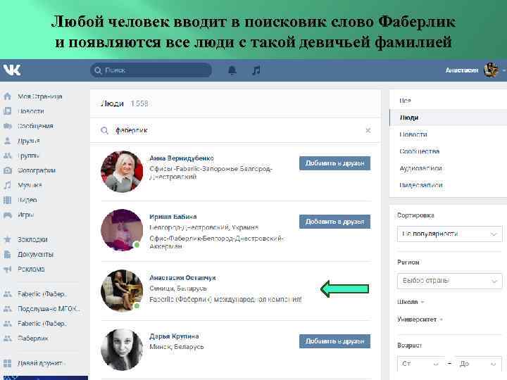Open profile menu arrow beside avatar
Screen dimensions: 507x380
click(x=503, y=70)
